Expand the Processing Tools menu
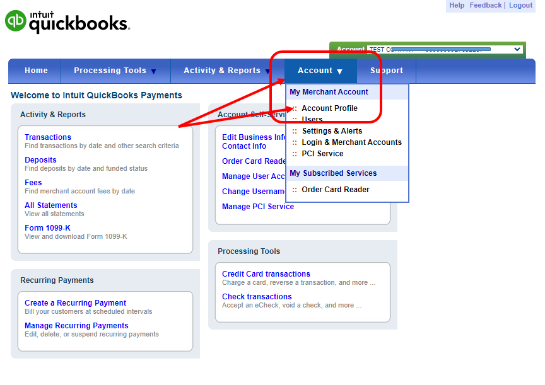The image size is (545, 385). pos(115,71)
